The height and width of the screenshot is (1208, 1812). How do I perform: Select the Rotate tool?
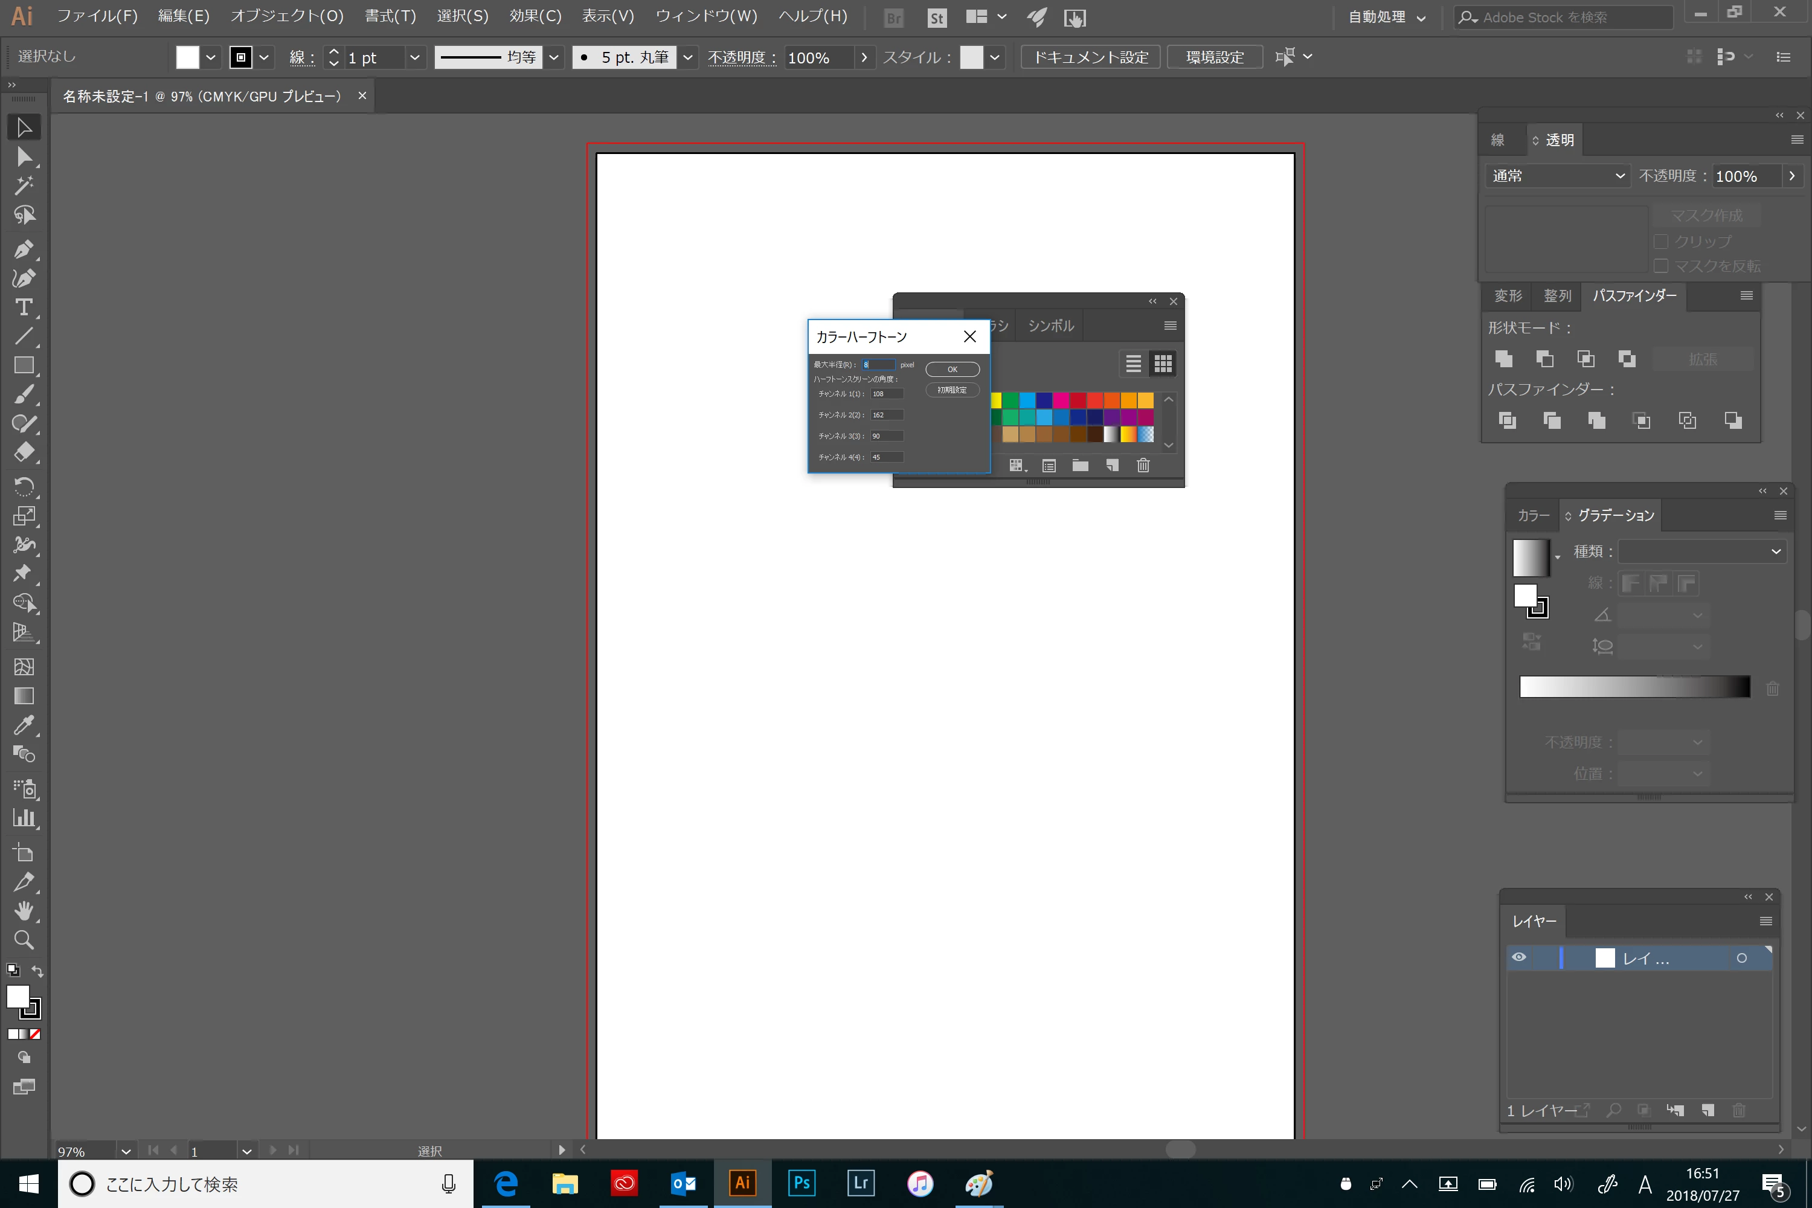[23, 486]
